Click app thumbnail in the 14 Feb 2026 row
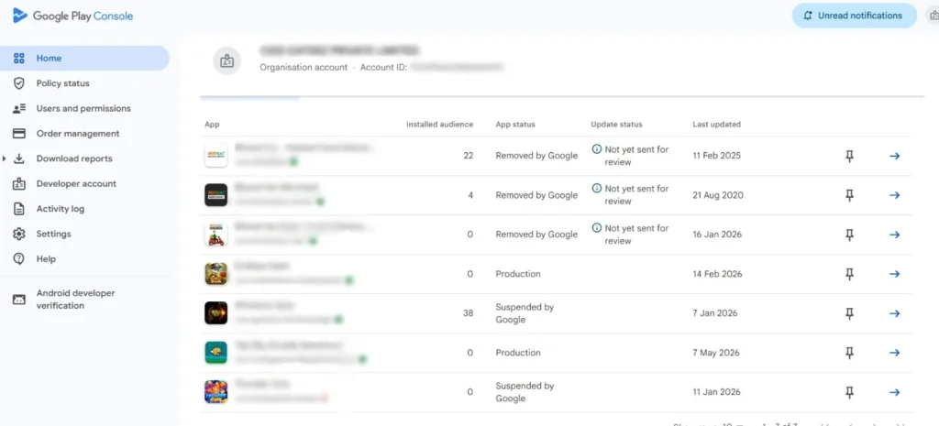939x426 pixels. (x=215, y=273)
